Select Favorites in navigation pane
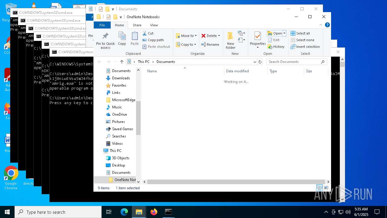This screenshot has height=218, width=387. point(116,85)
